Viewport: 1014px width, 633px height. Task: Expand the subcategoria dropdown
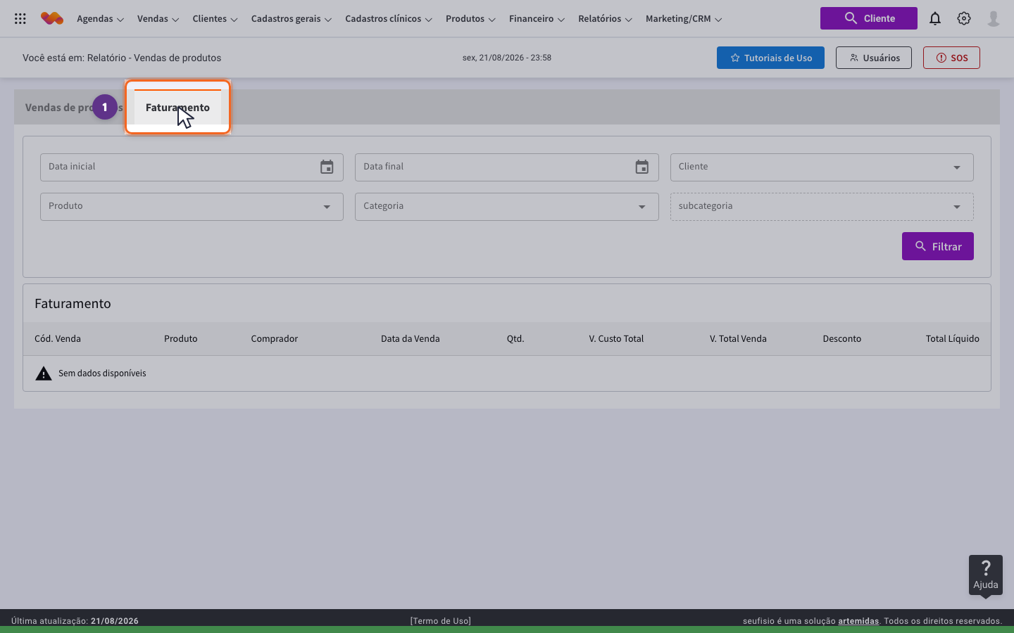click(822, 207)
